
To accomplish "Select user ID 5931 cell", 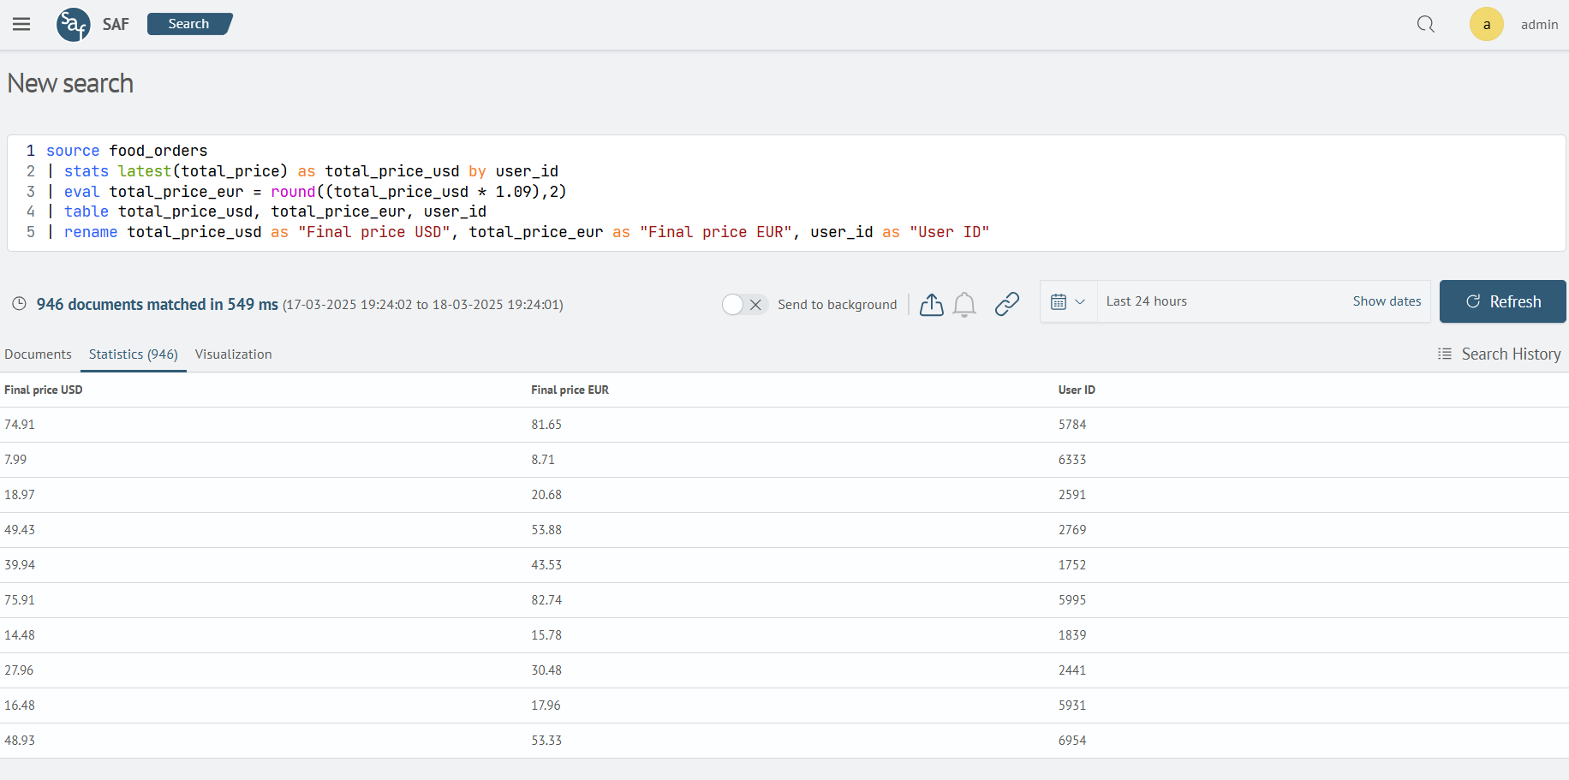I will (x=1072, y=706).
